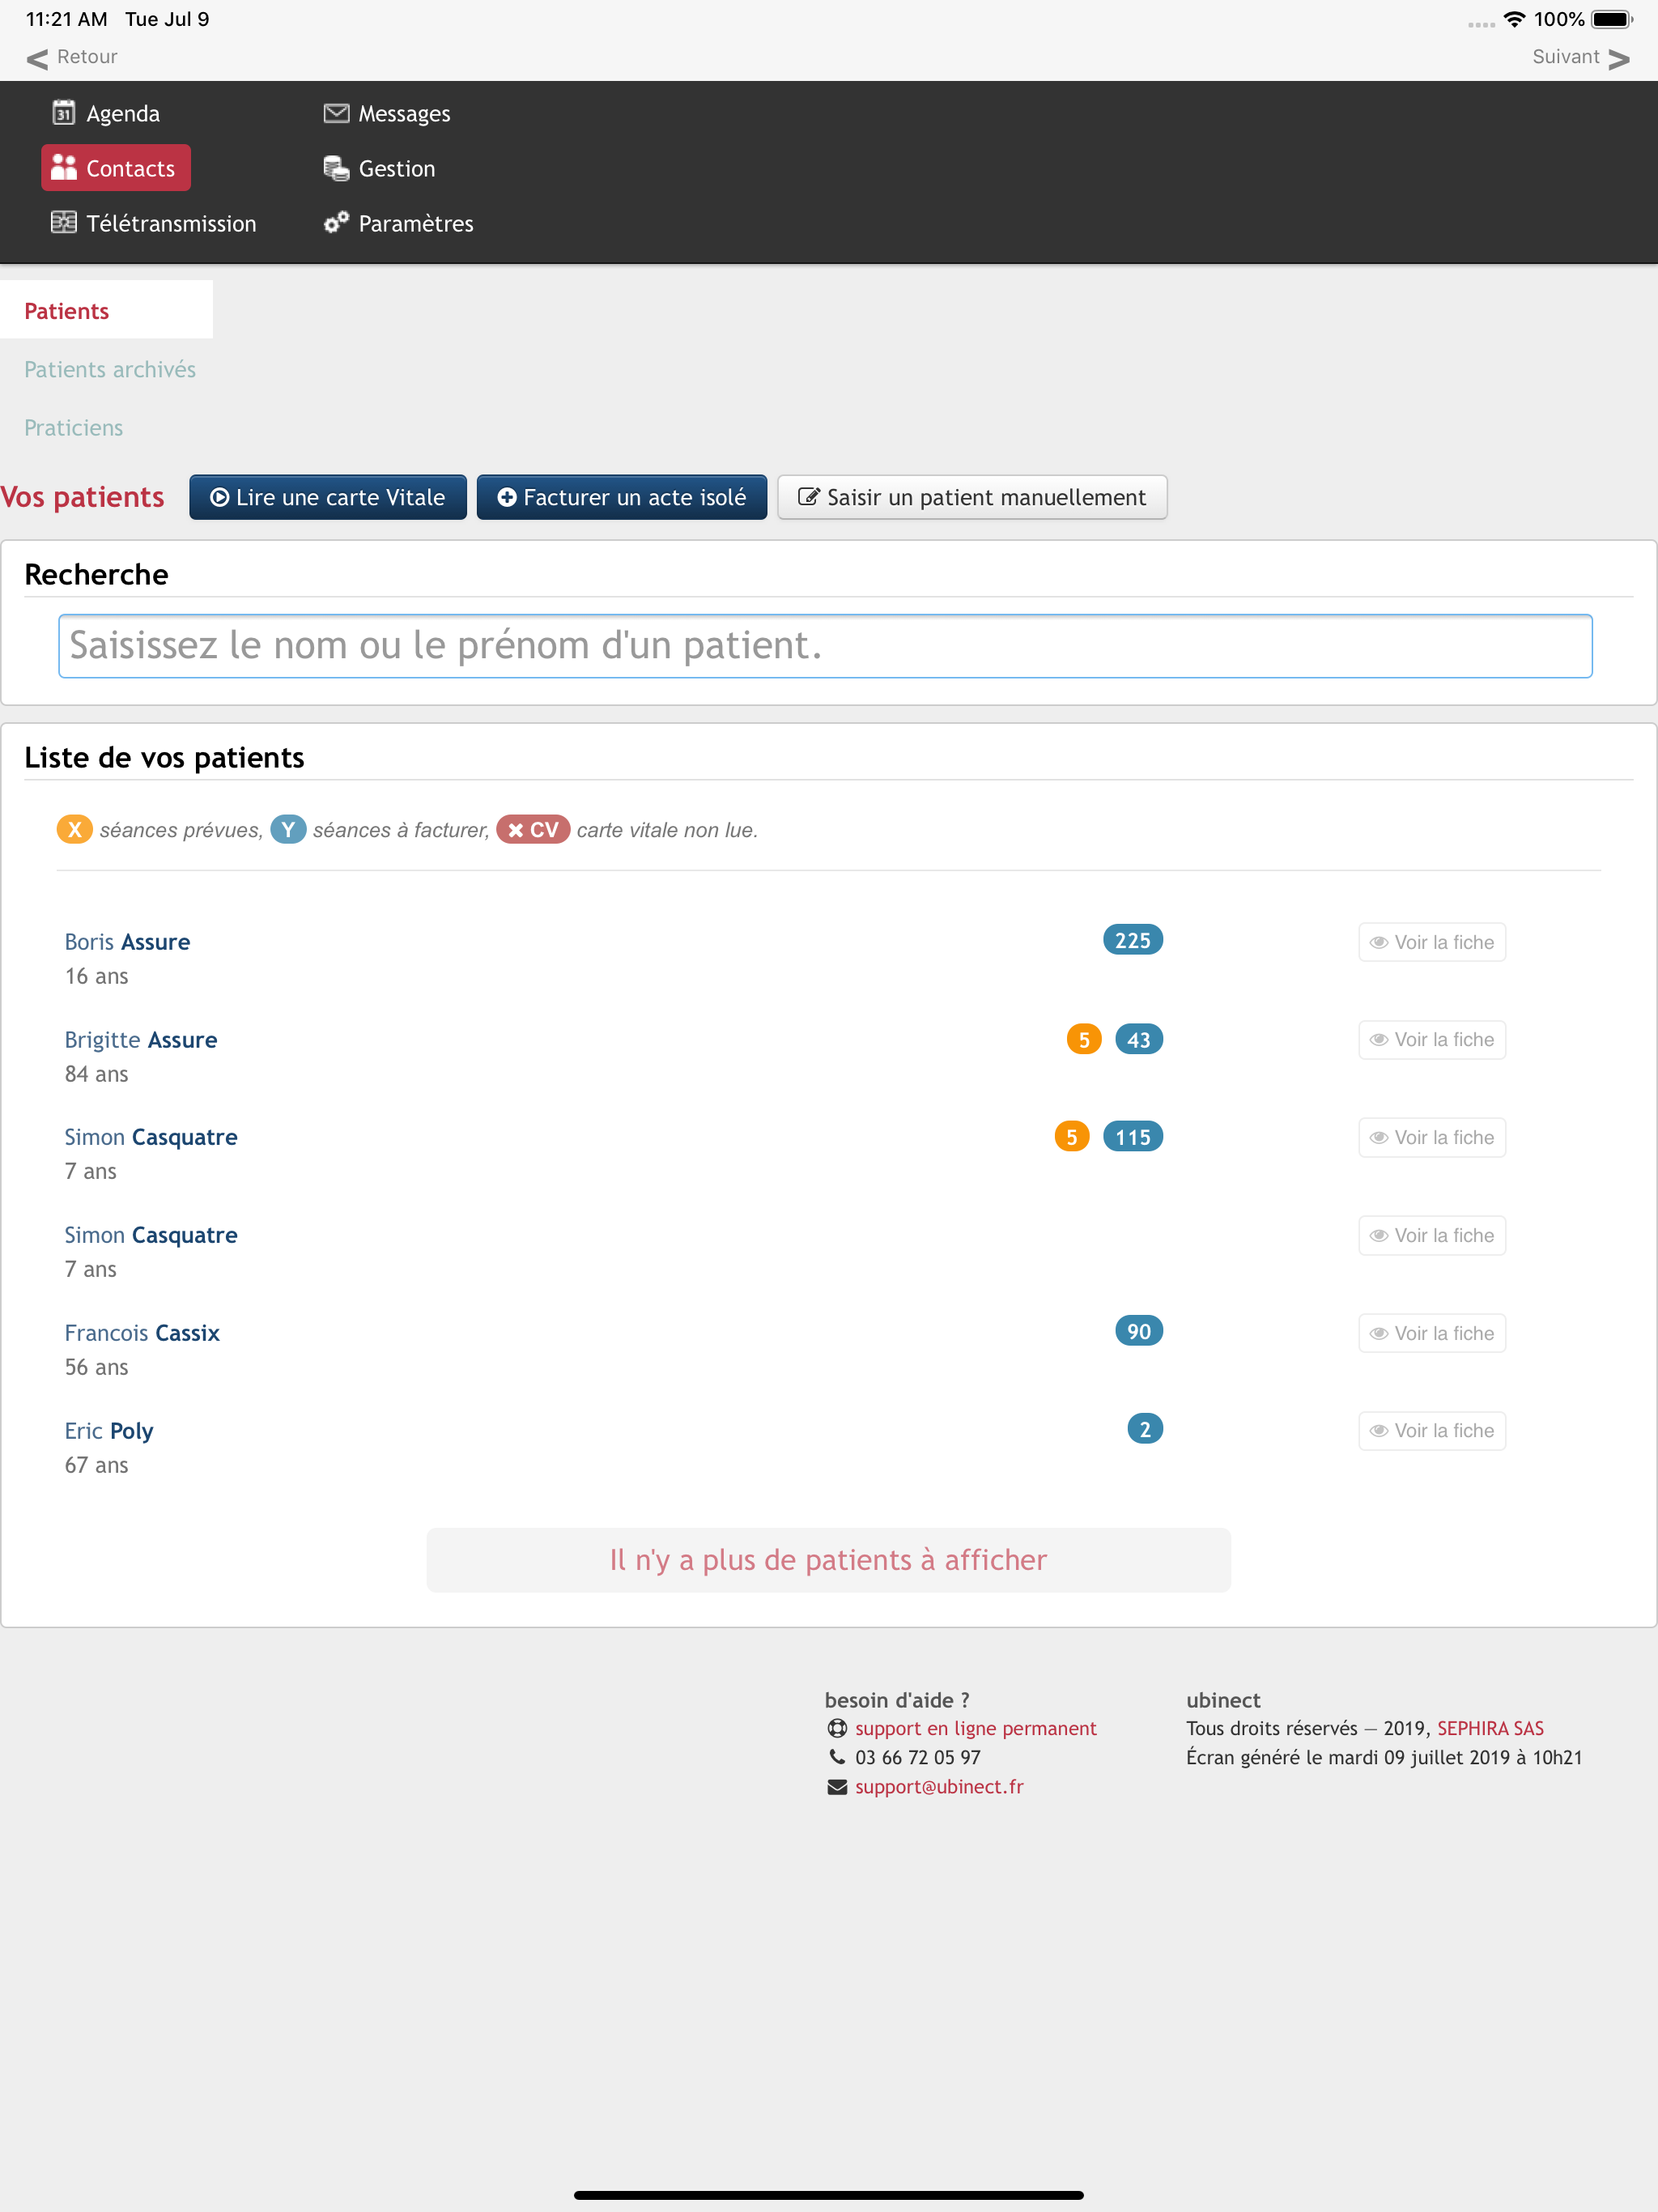Open support en ligne permanent link

click(x=975, y=1728)
